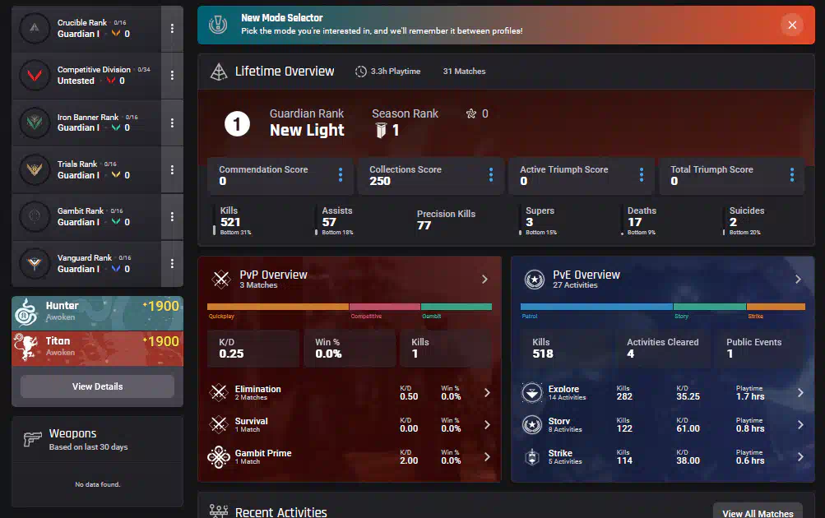The image size is (825, 518).
Task: Expand PvP Overview with the arrow
Action: pos(484,280)
